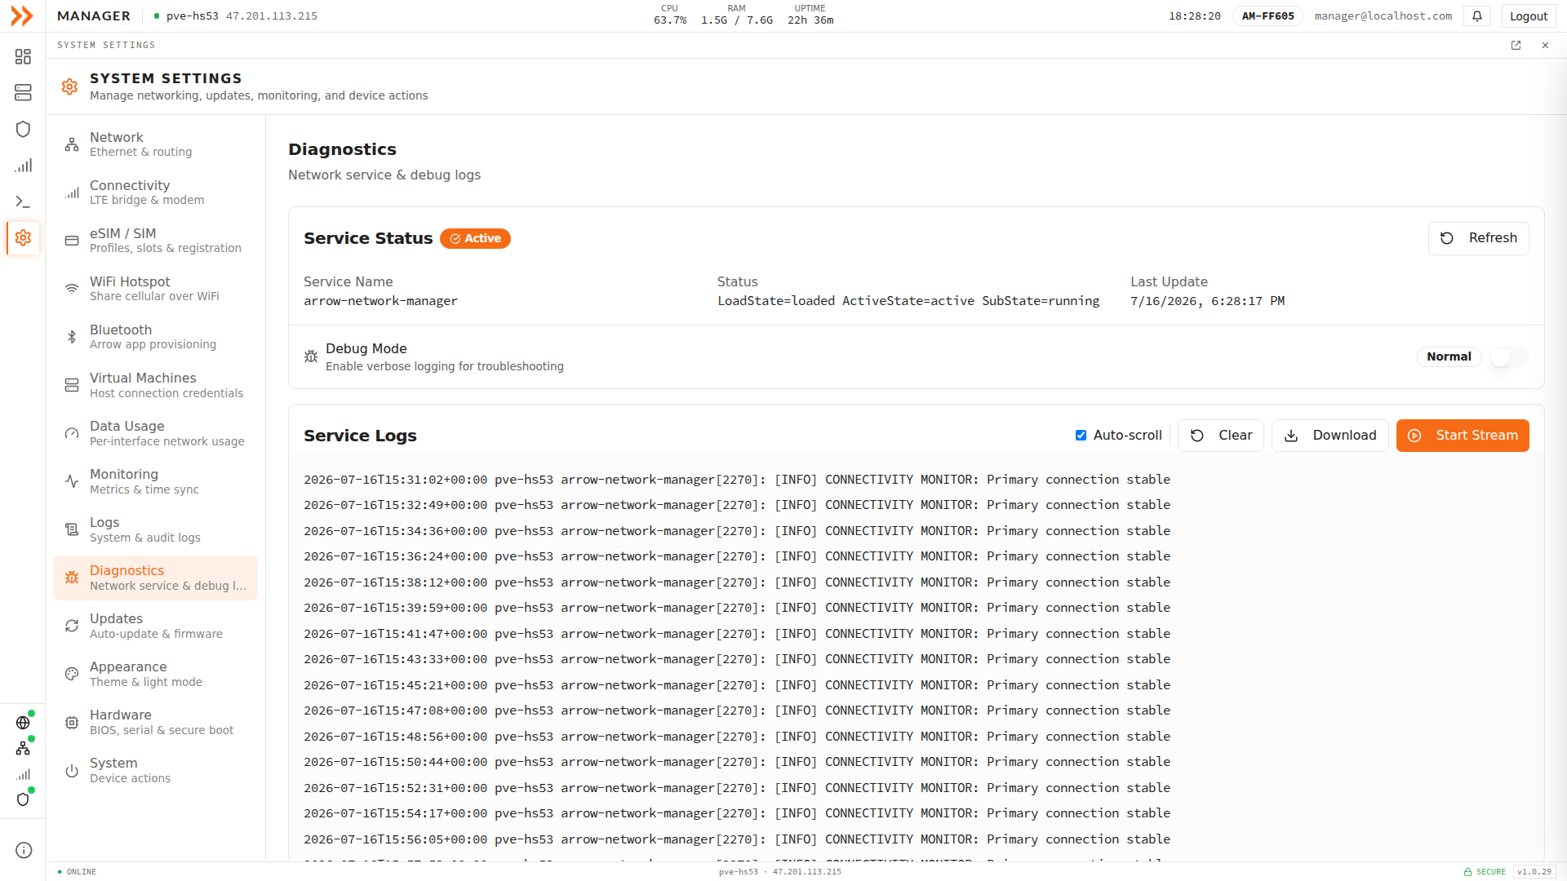Viewport: 1567px width, 881px height.
Task: Click the Active status badge
Action: coord(475,238)
